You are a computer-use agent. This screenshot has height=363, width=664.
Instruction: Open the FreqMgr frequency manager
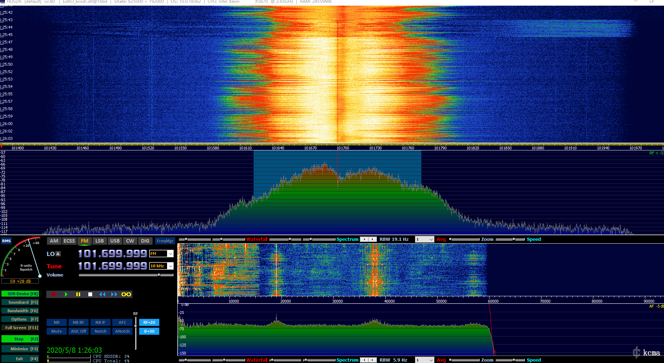click(165, 241)
